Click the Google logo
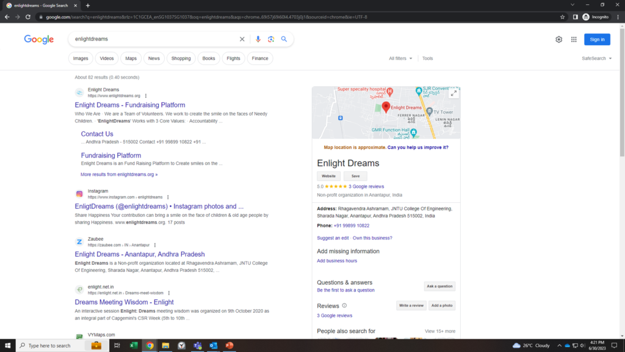 pos(39,39)
